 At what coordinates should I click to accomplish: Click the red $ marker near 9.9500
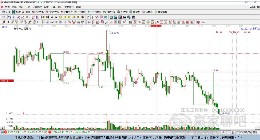pyautogui.click(x=24, y=113)
